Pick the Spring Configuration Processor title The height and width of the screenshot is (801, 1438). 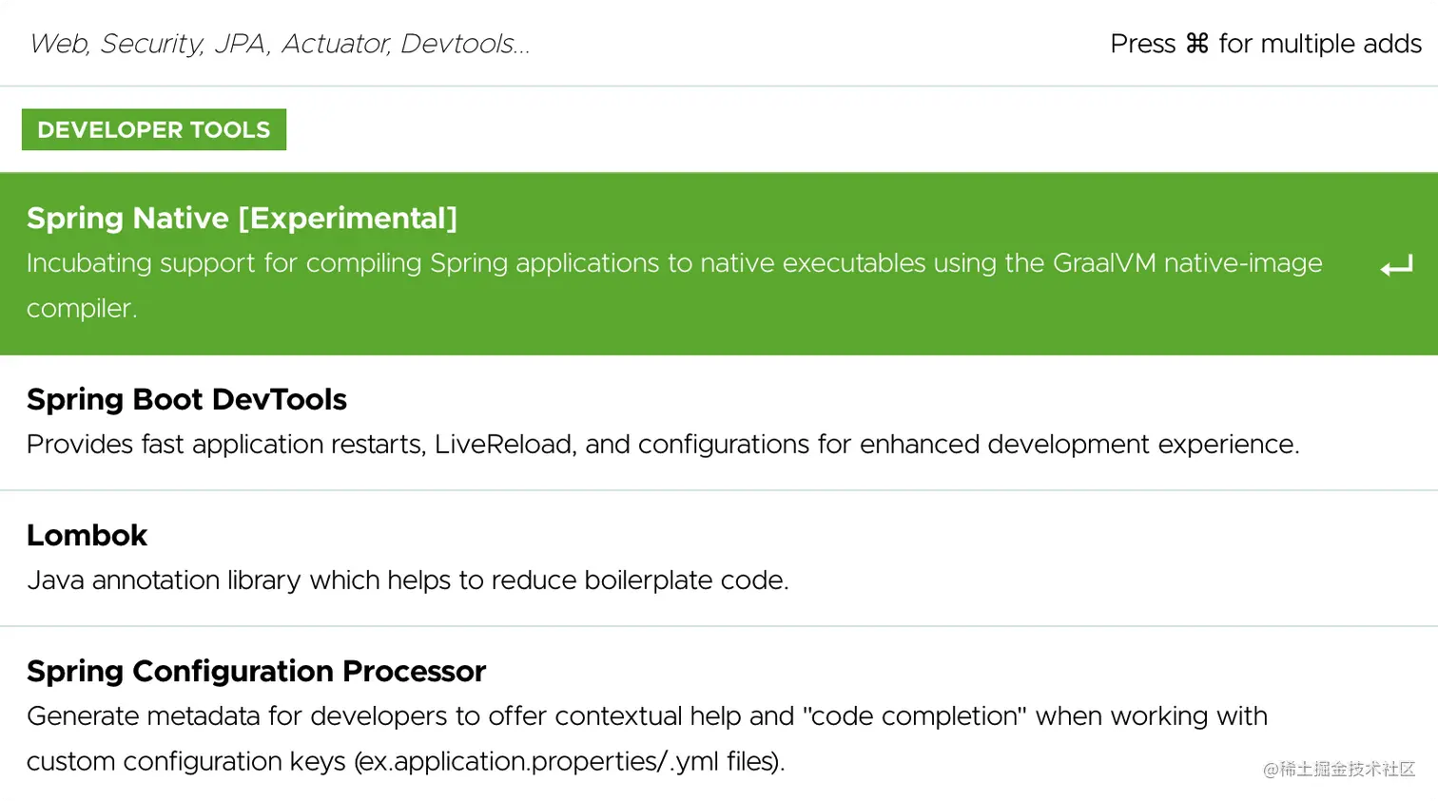pos(256,672)
